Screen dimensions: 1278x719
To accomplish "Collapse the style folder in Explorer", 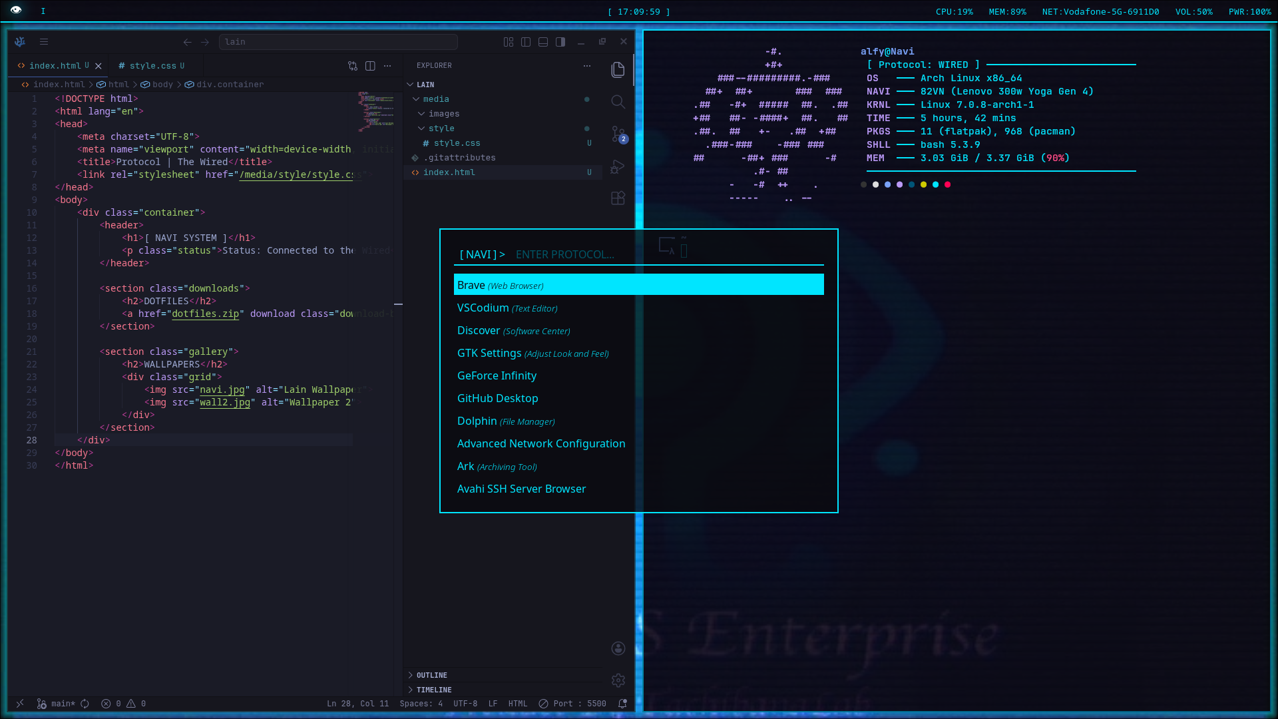I will 504,128.
